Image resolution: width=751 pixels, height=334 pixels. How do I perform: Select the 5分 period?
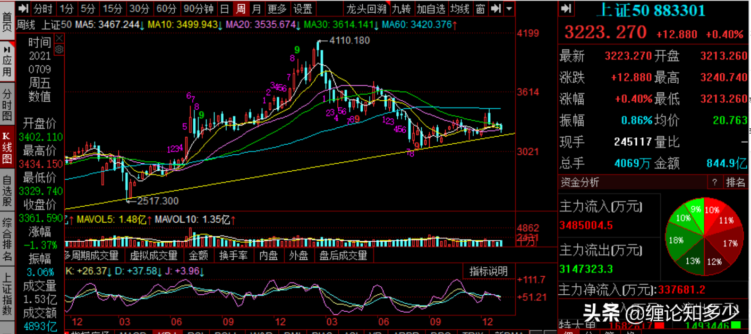pyautogui.click(x=88, y=8)
